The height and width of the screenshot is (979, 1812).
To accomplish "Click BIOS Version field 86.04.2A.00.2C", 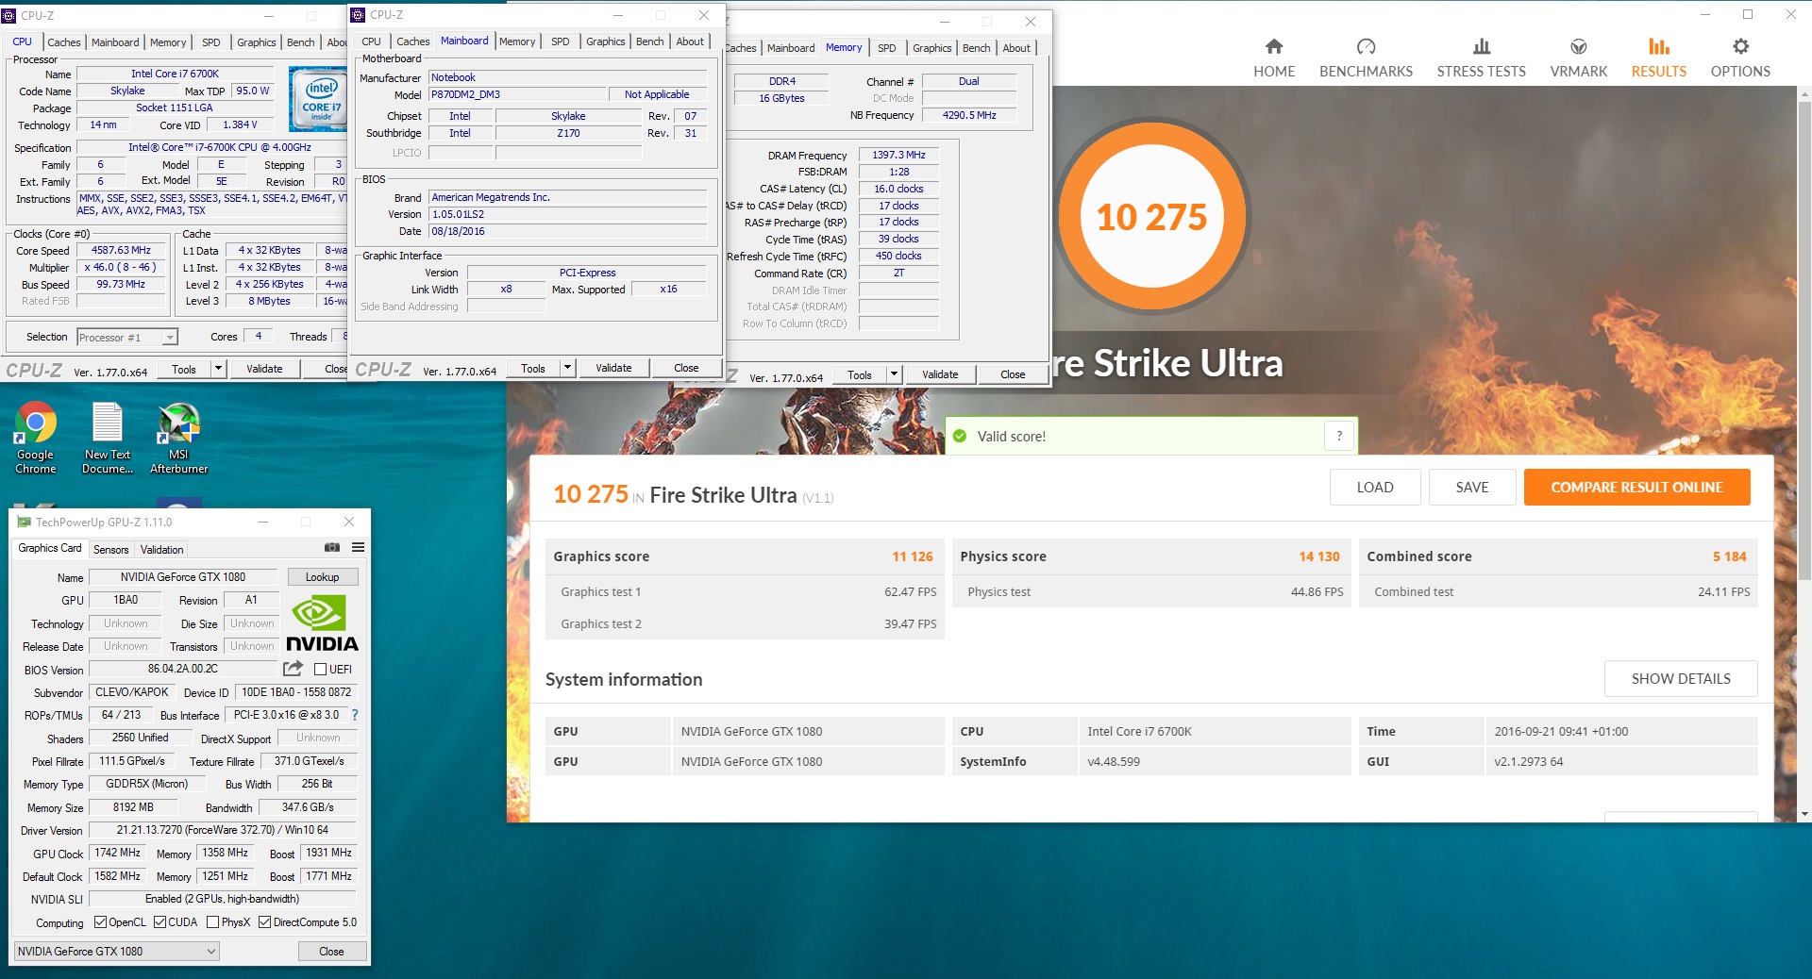I will (x=183, y=669).
